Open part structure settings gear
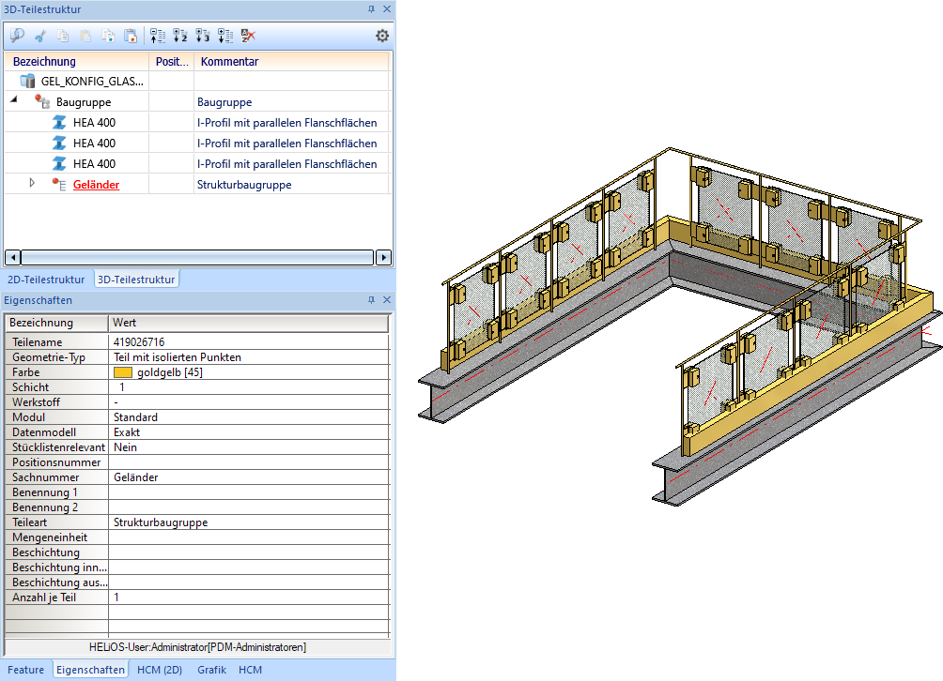The height and width of the screenshot is (681, 943). pos(382,36)
